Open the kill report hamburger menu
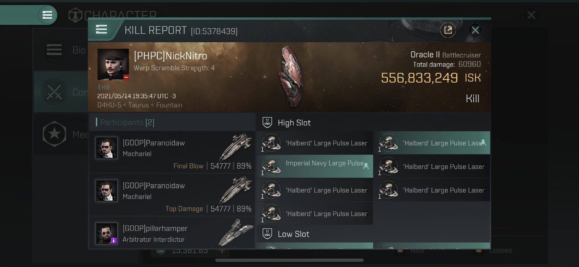This screenshot has height=267, width=579. coord(101,30)
